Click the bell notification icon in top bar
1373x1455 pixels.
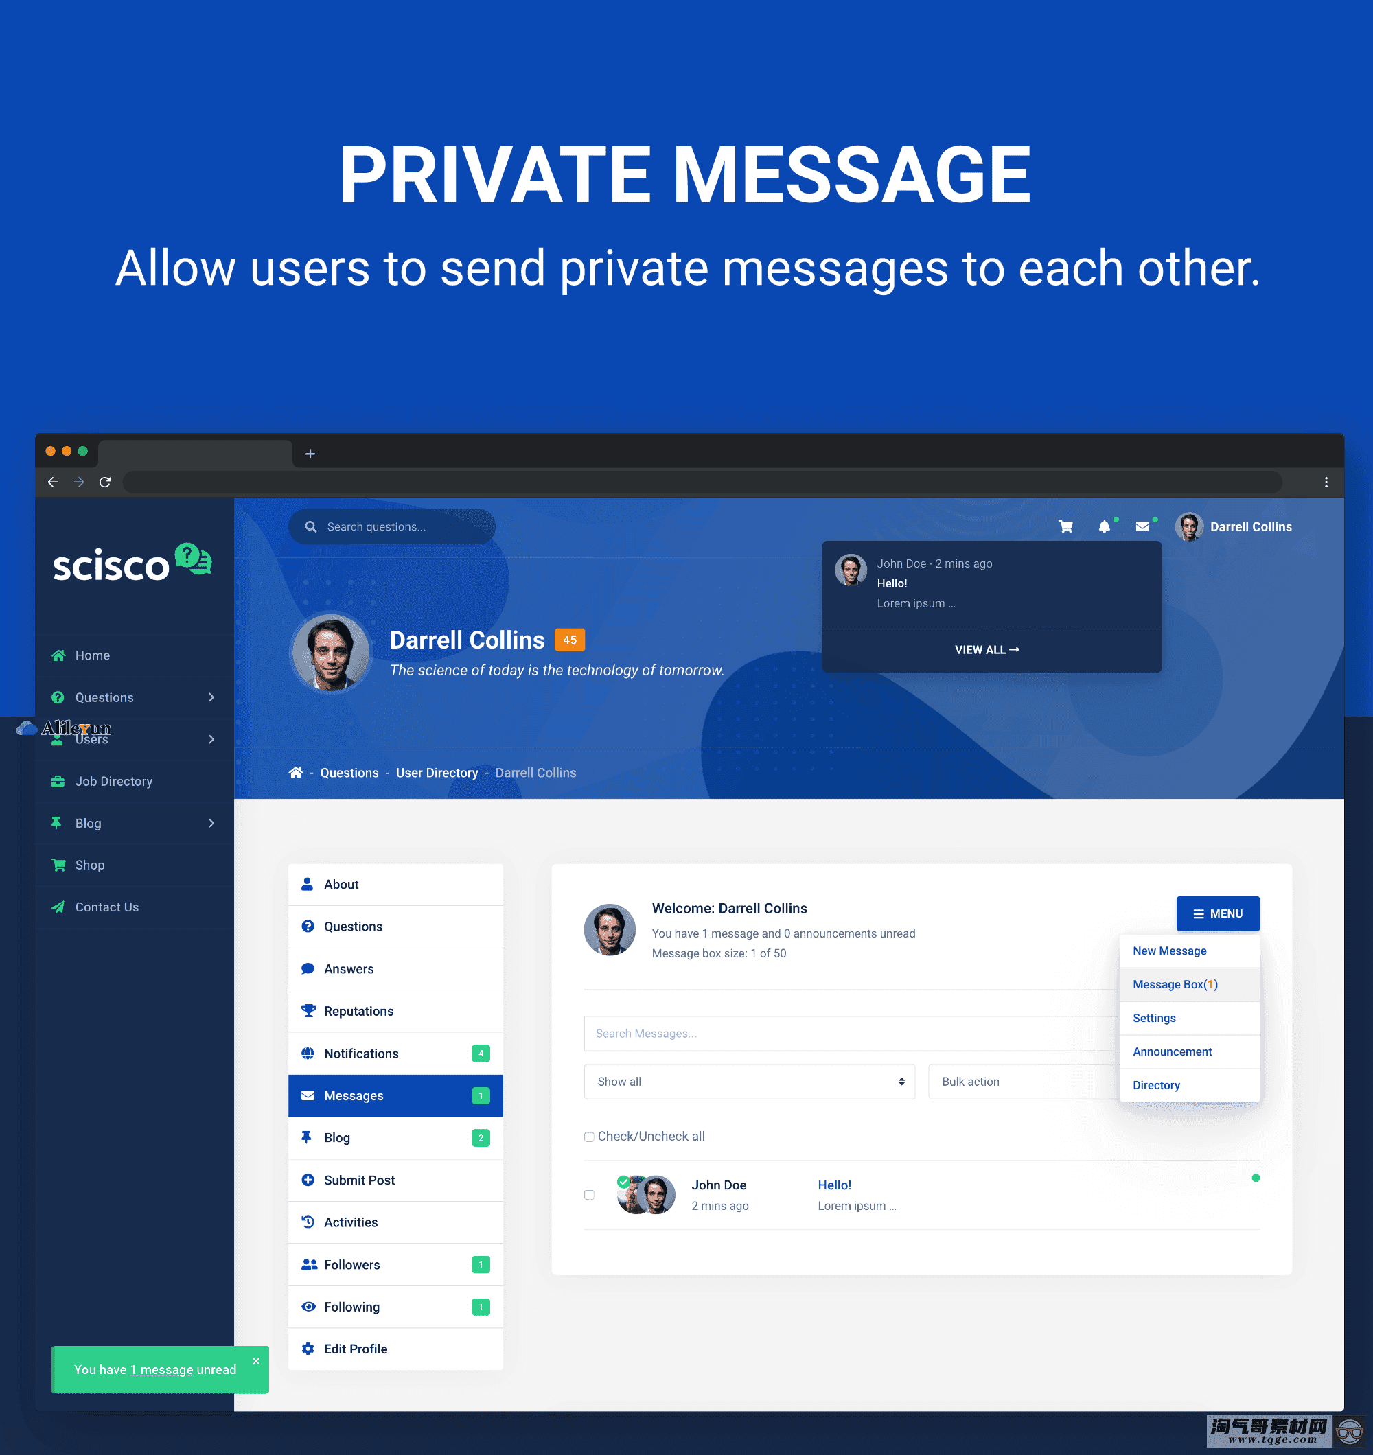pyautogui.click(x=1106, y=525)
